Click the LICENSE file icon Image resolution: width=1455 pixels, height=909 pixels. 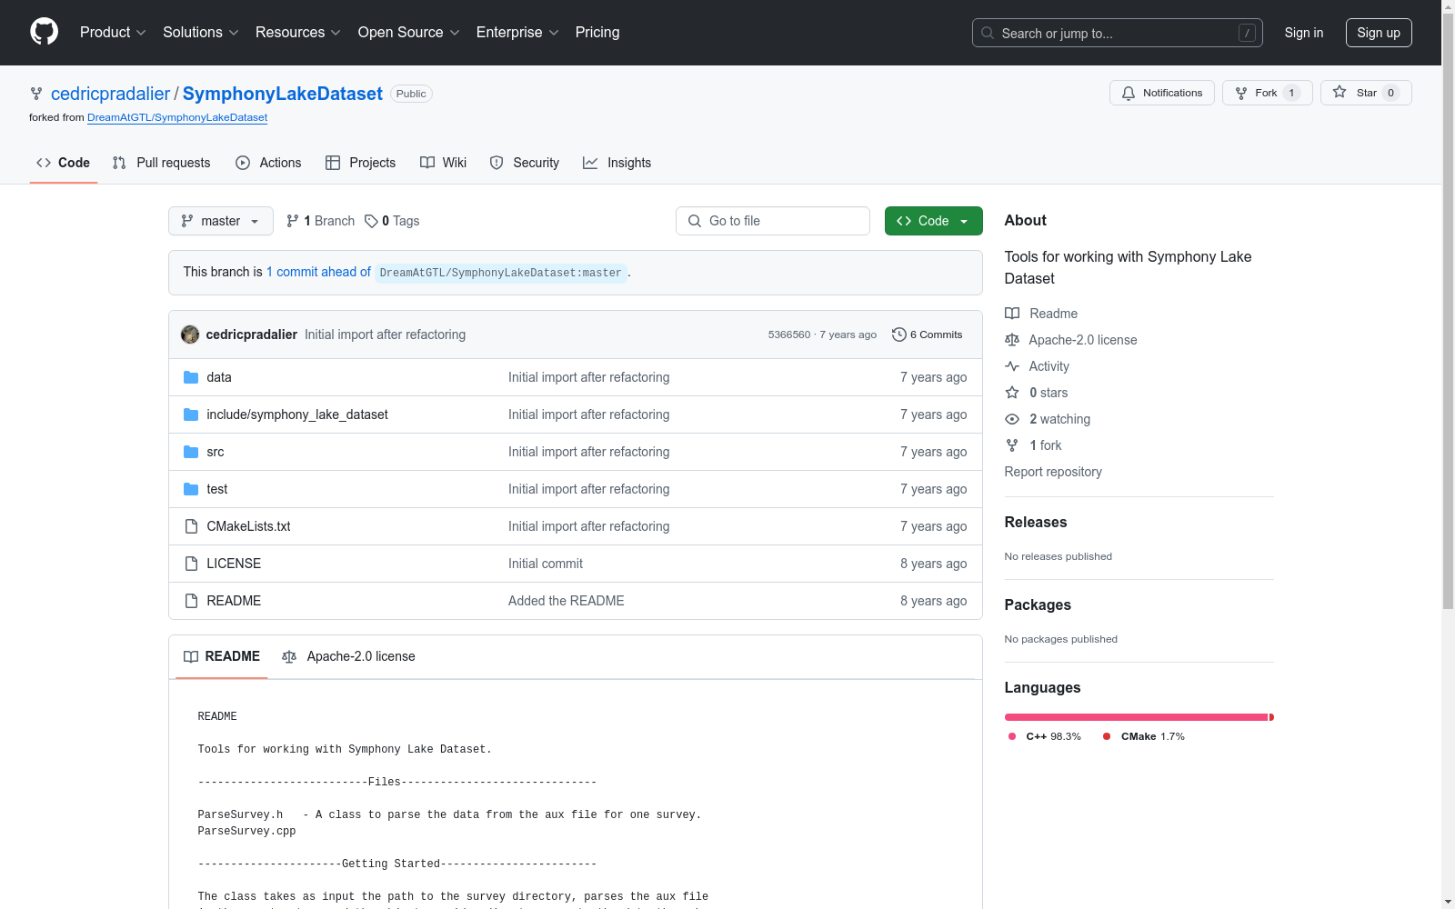click(x=191, y=564)
